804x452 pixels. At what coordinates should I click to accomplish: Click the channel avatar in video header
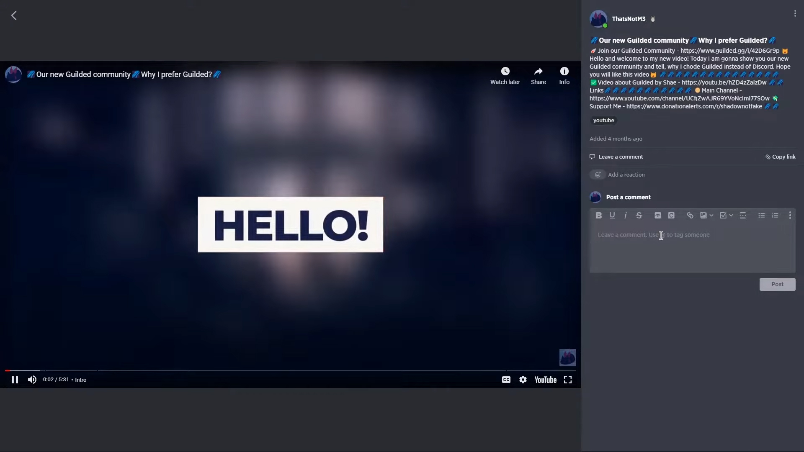click(x=13, y=74)
